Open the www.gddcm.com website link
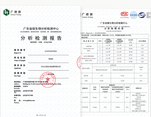 29,100
